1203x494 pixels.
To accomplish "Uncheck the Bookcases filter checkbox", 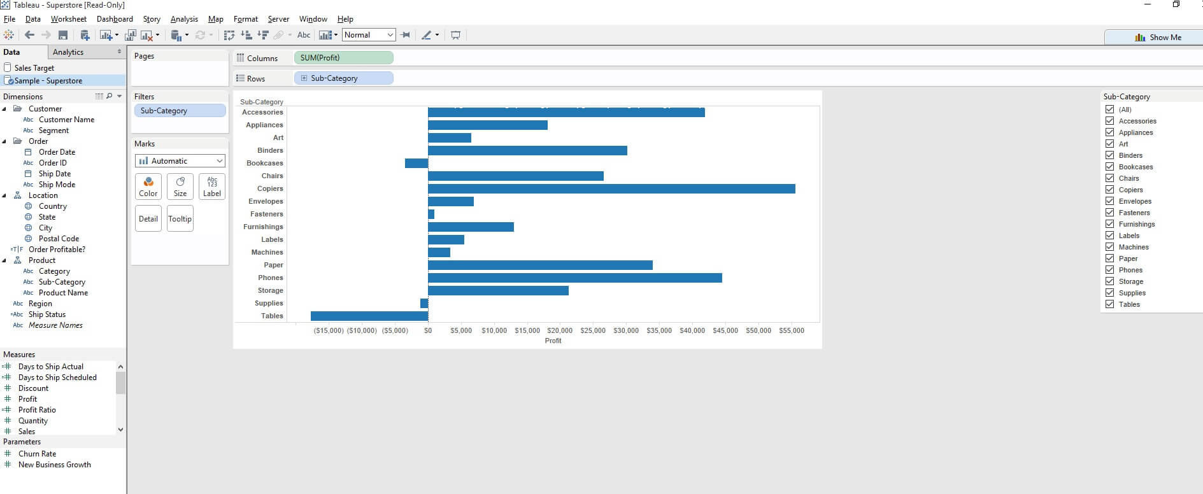I will click(x=1110, y=167).
